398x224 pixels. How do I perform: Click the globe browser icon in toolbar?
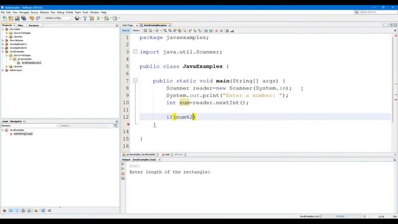(77, 18)
